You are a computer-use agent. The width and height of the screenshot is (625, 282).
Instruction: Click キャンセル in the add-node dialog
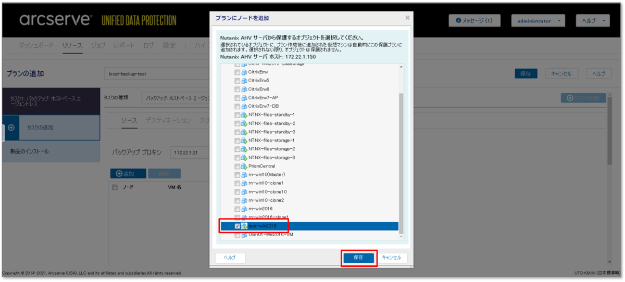(392, 258)
